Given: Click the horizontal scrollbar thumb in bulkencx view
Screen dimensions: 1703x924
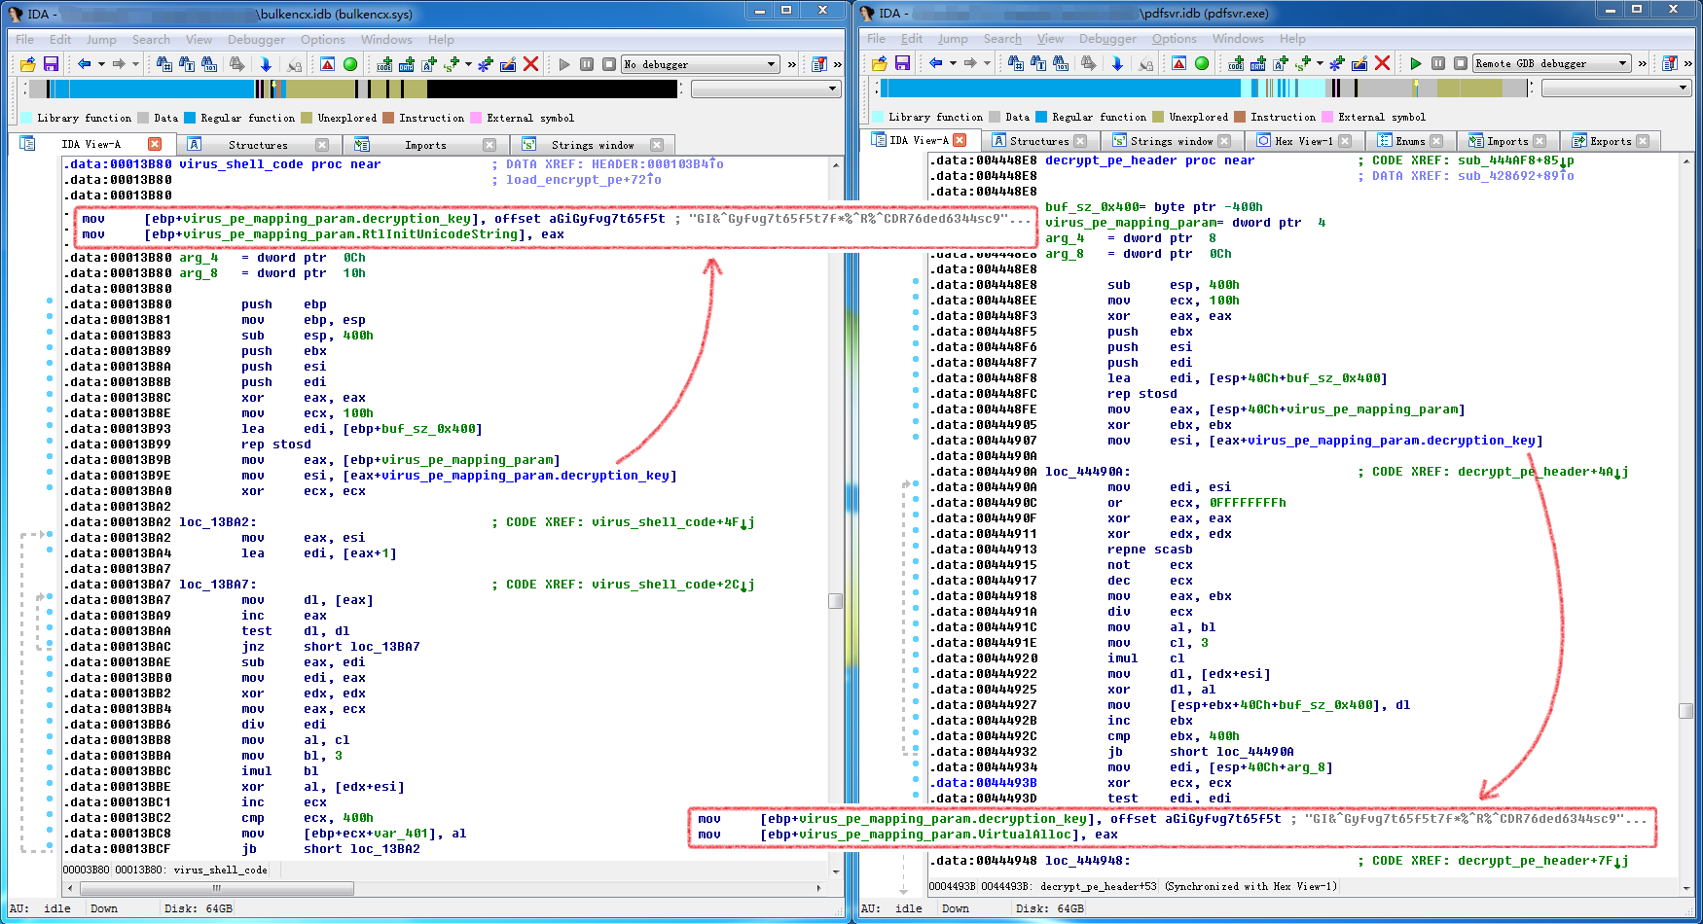Looking at the screenshot, I should [x=216, y=888].
